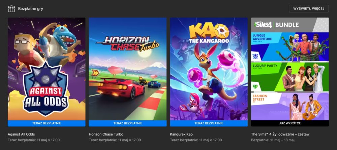
Task: Open the Kangurek Kao title link
Action: click(181, 134)
